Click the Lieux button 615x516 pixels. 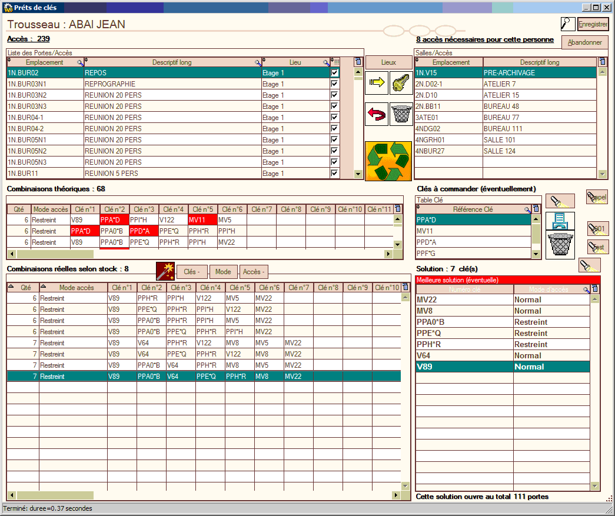pos(388,62)
